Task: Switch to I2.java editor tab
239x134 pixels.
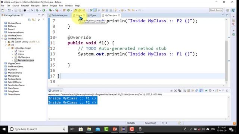Action: (x=93, y=15)
